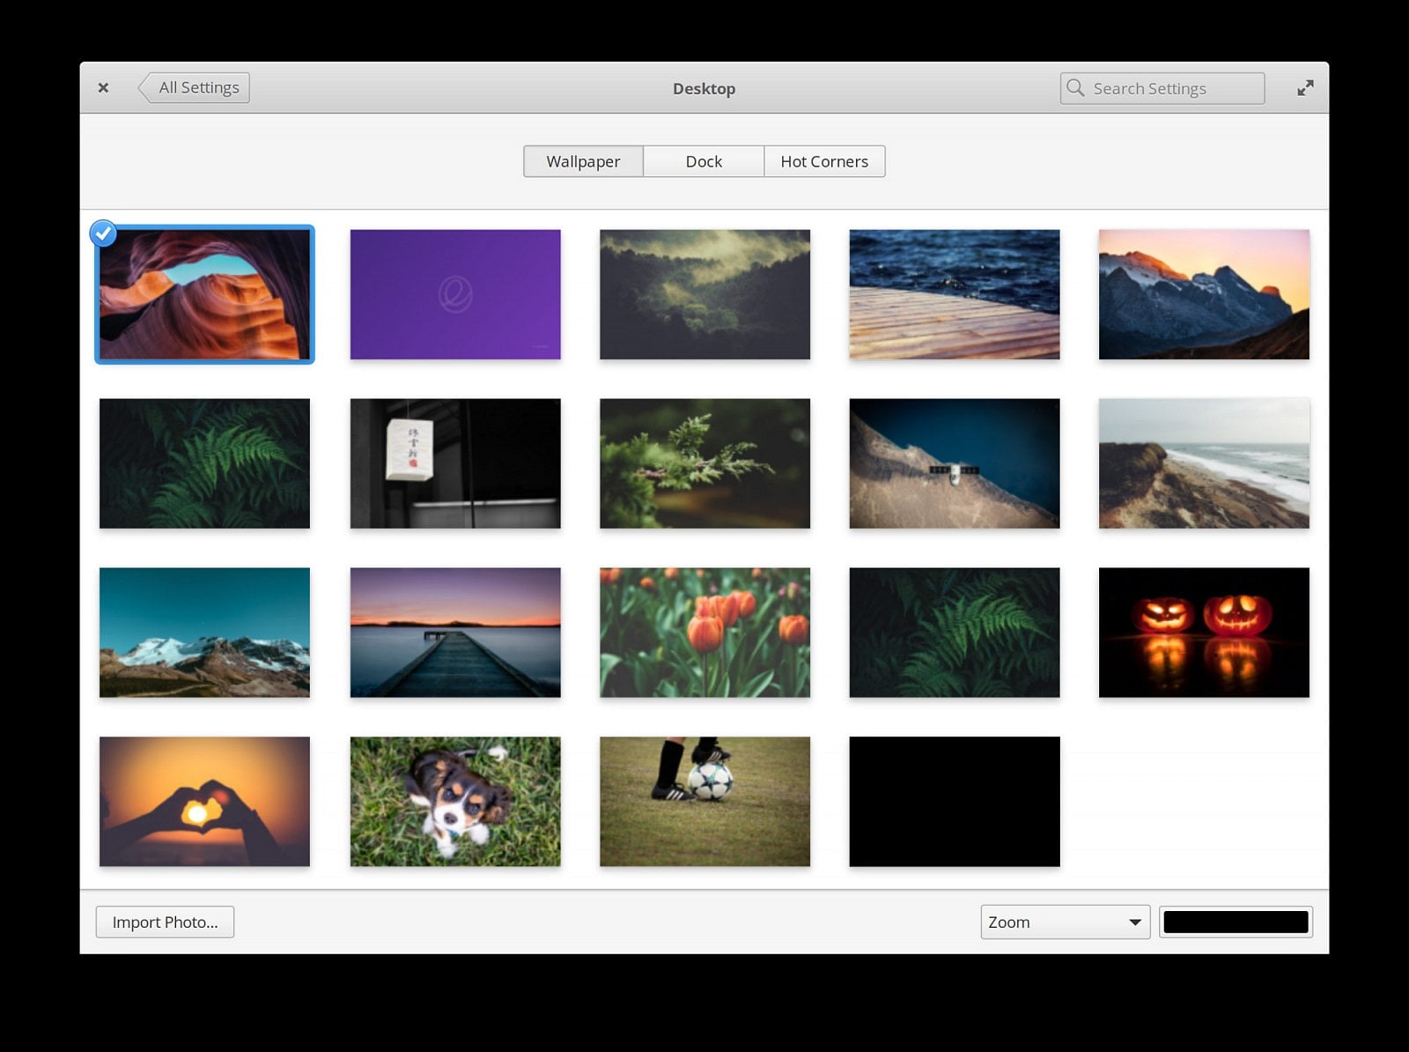
Task: Pick the orange tulips wallpaper
Action: coord(704,633)
